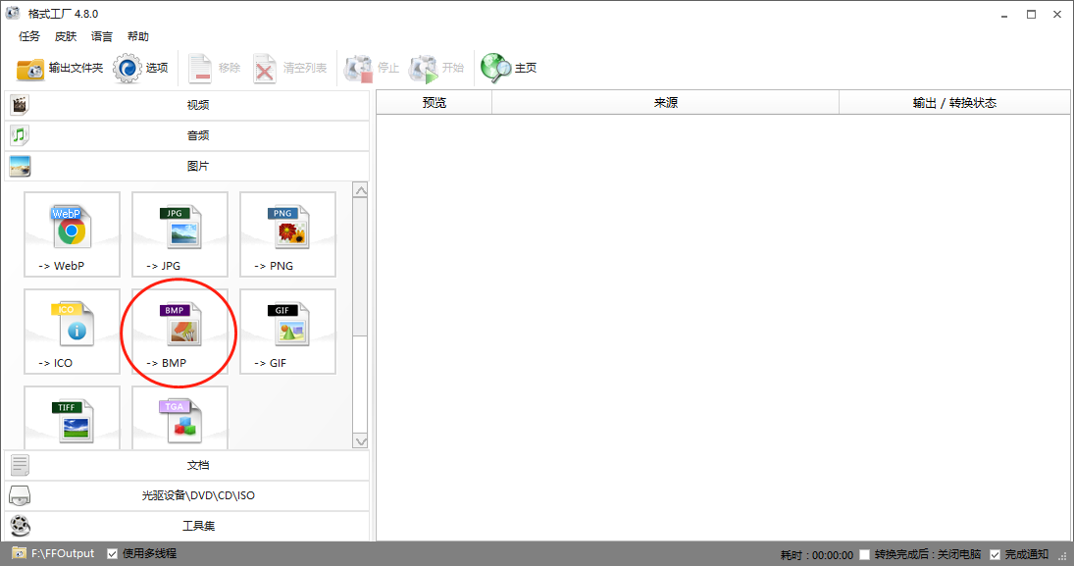The image size is (1074, 566).
Task: Choose the -> BMP conversion icon
Action: [180, 332]
